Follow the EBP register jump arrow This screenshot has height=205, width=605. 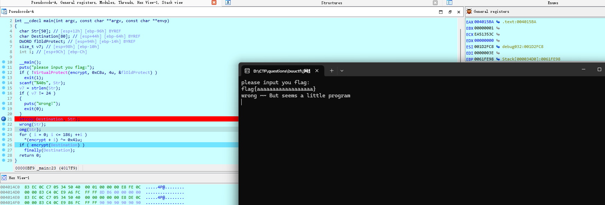click(x=498, y=59)
